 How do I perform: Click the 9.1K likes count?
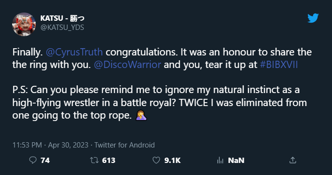(172, 161)
